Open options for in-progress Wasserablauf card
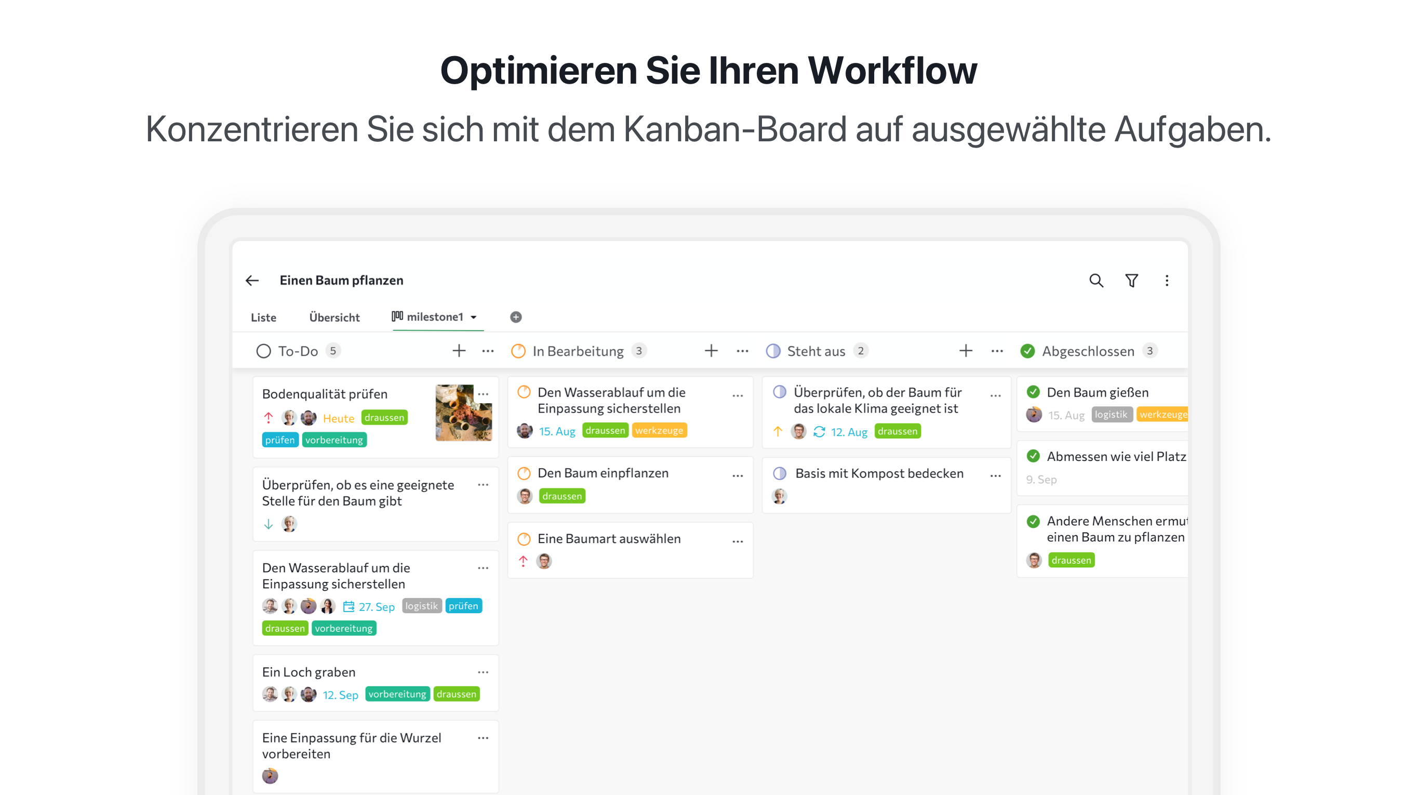 738,395
